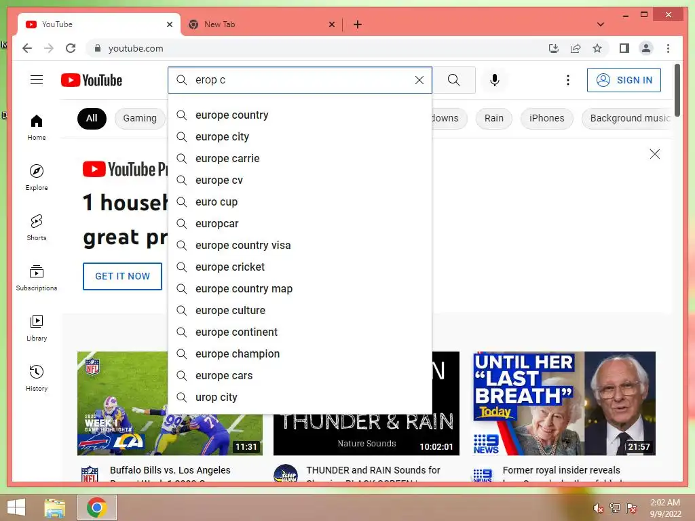The image size is (695, 521).
Task: Click the install app icon in address bar
Action: click(554, 48)
